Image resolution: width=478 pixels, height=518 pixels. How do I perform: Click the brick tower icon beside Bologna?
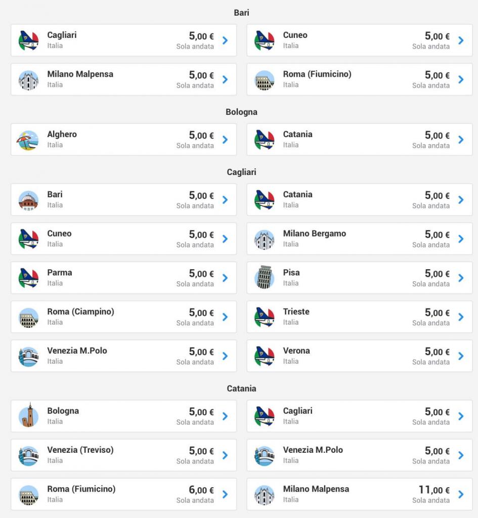pyautogui.click(x=28, y=416)
